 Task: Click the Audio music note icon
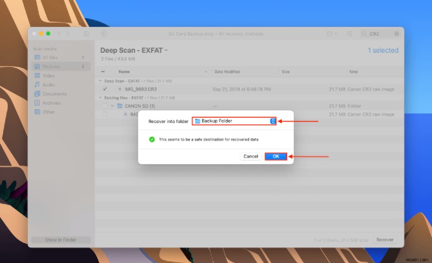[x=37, y=85]
